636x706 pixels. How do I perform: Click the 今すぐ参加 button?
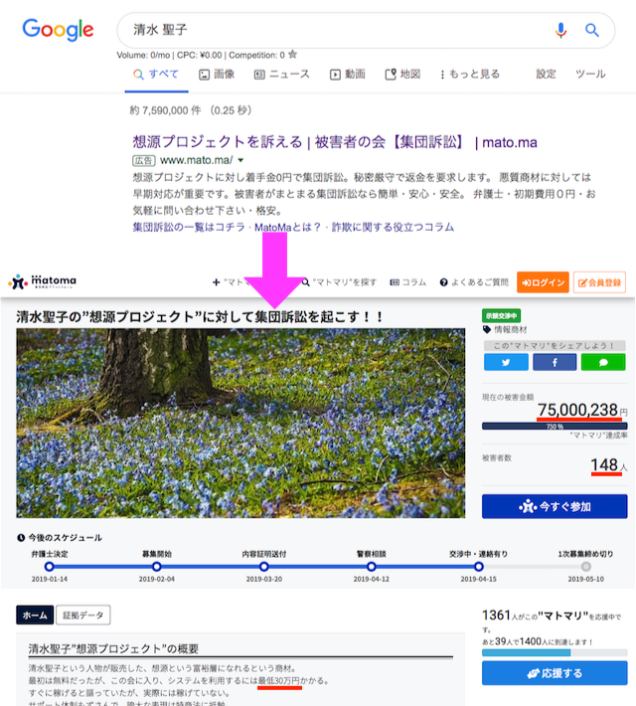click(x=555, y=506)
